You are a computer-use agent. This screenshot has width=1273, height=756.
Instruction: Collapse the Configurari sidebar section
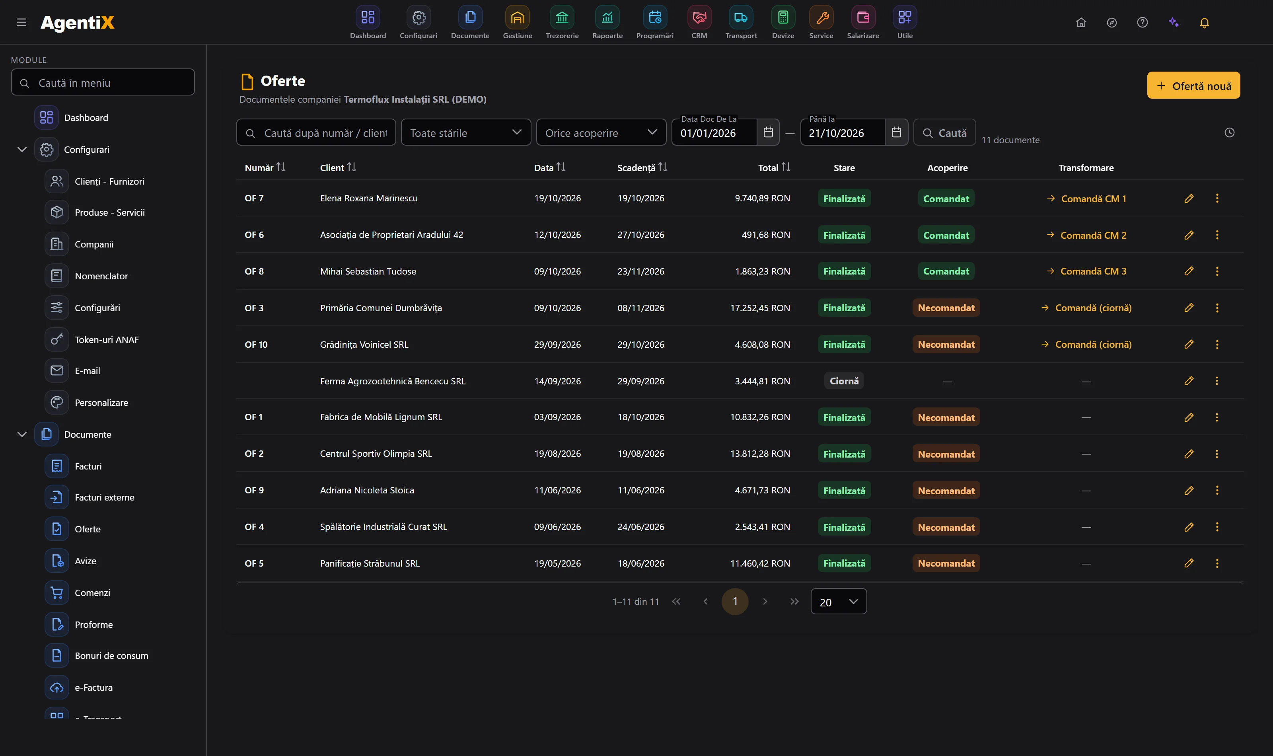click(22, 149)
